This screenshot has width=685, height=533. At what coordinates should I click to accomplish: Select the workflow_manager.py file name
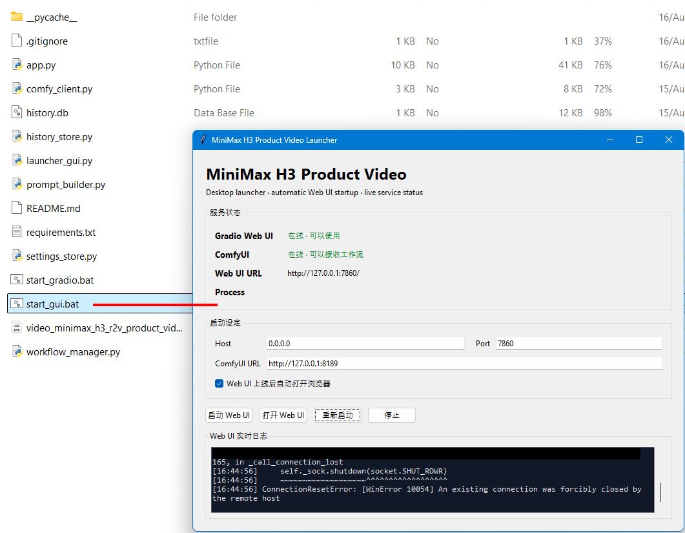coord(73,352)
